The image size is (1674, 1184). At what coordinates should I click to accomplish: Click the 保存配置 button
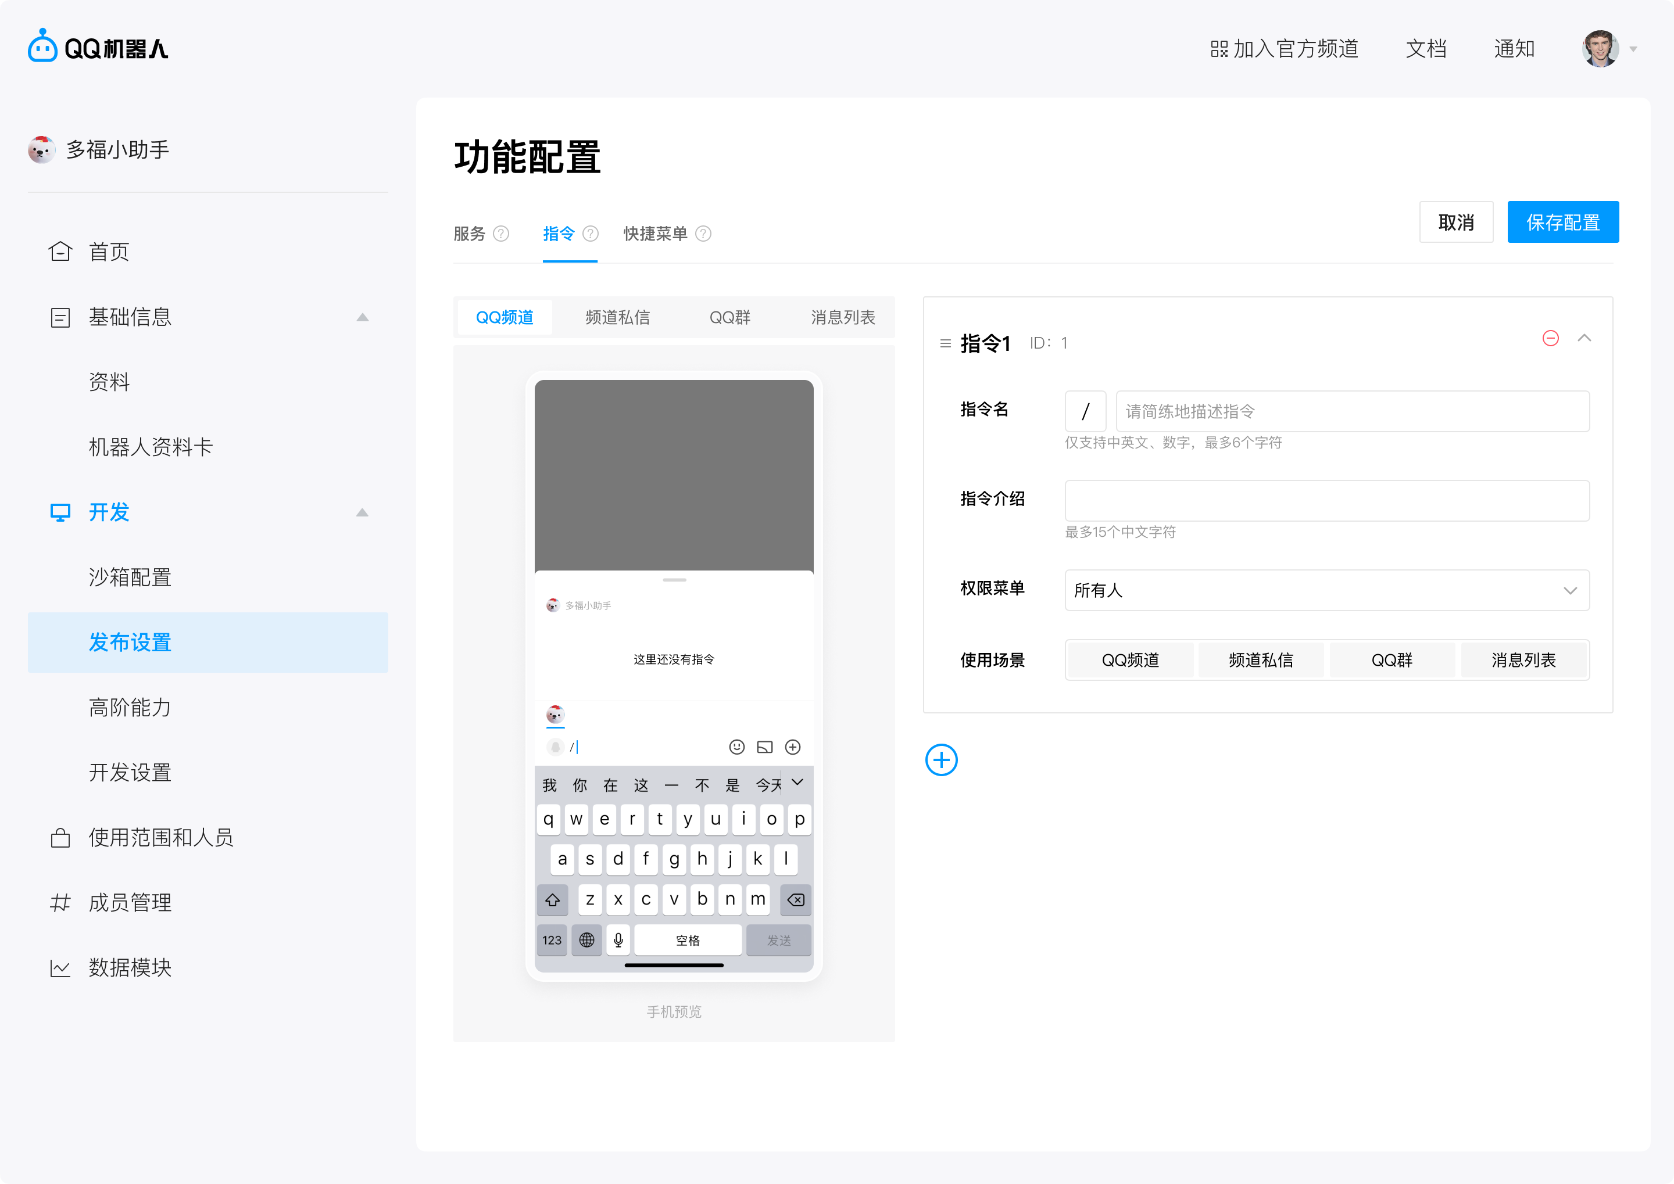(x=1562, y=223)
